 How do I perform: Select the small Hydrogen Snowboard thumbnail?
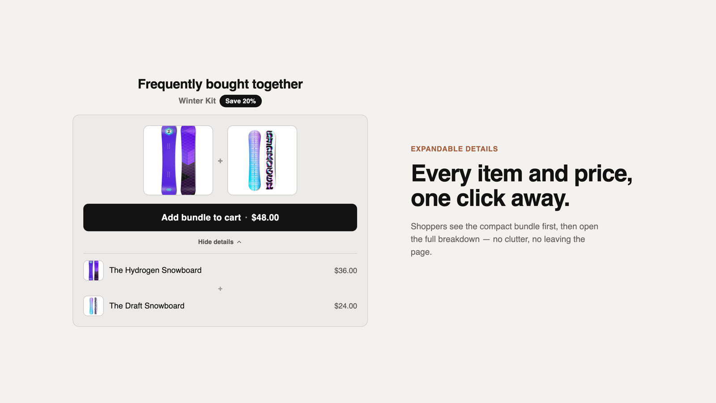tap(94, 270)
